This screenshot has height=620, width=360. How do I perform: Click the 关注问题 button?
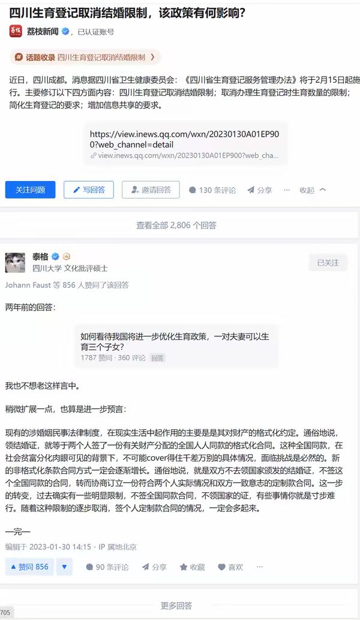[x=31, y=190]
